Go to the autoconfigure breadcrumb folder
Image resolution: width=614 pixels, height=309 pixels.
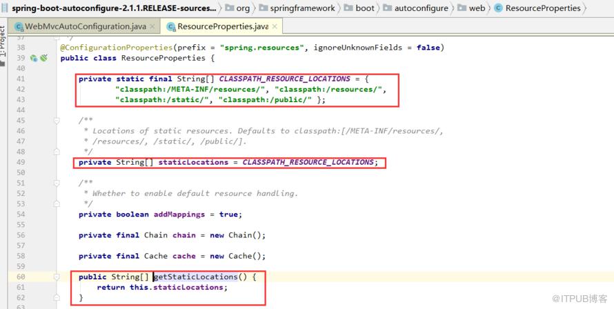(422, 8)
